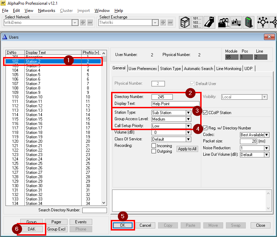Open the Networks menu
Viewport: 277px width, 237px height.
point(47,11)
